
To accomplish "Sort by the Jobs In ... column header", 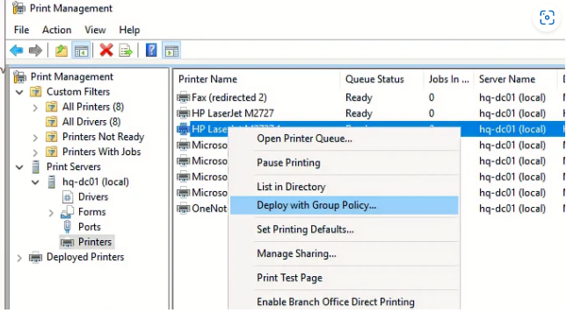I will (449, 79).
